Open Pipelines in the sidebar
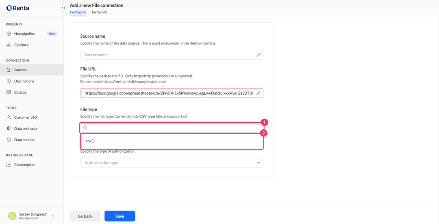This screenshot has width=439, height=224. (32, 45)
